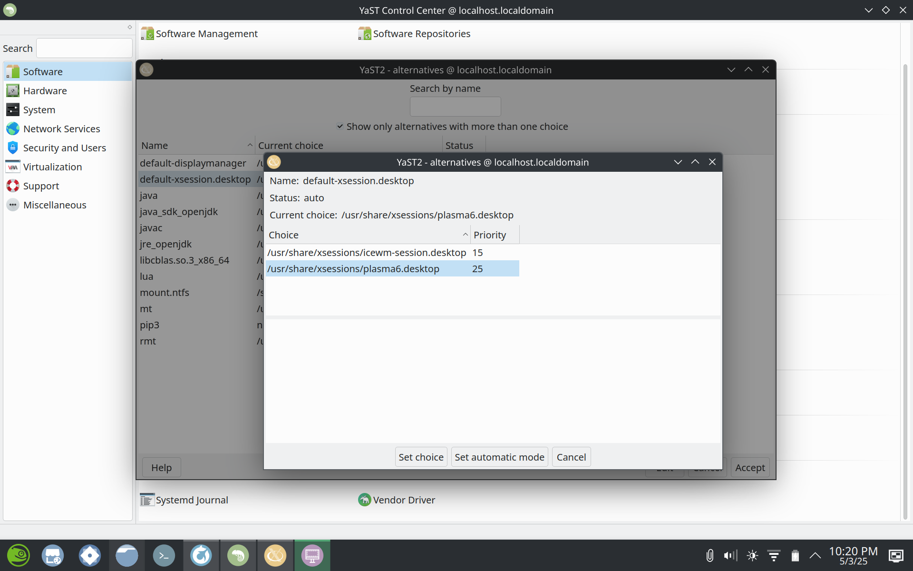This screenshot has height=571, width=913.
Task: Select the Network Services sidebar icon
Action: click(13, 128)
